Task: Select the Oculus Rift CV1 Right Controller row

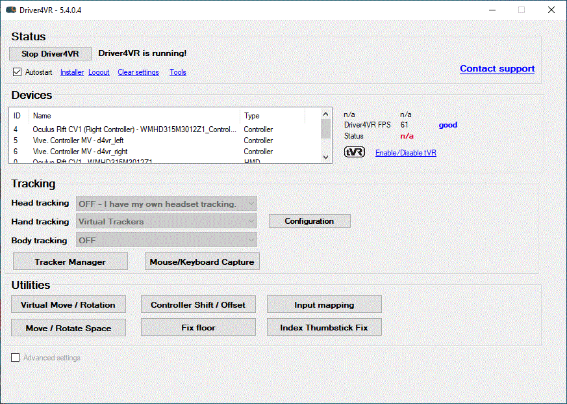Action: [165, 129]
